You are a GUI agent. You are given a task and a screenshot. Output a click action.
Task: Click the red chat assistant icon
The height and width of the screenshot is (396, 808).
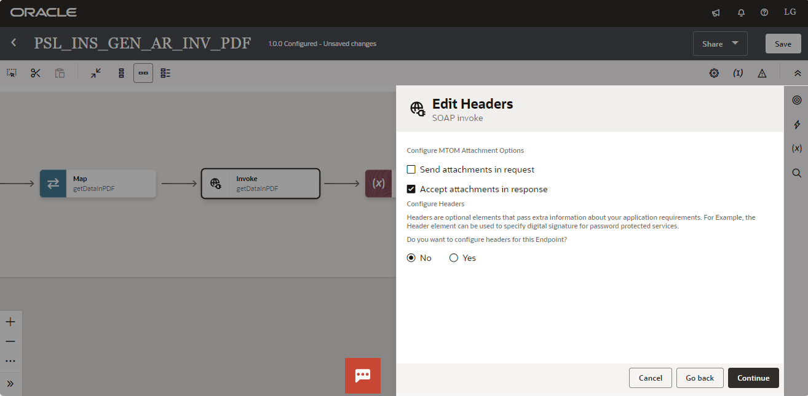click(363, 375)
